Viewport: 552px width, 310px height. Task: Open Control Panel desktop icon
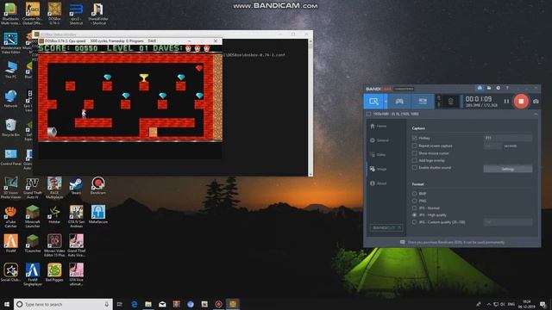[x=10, y=157]
